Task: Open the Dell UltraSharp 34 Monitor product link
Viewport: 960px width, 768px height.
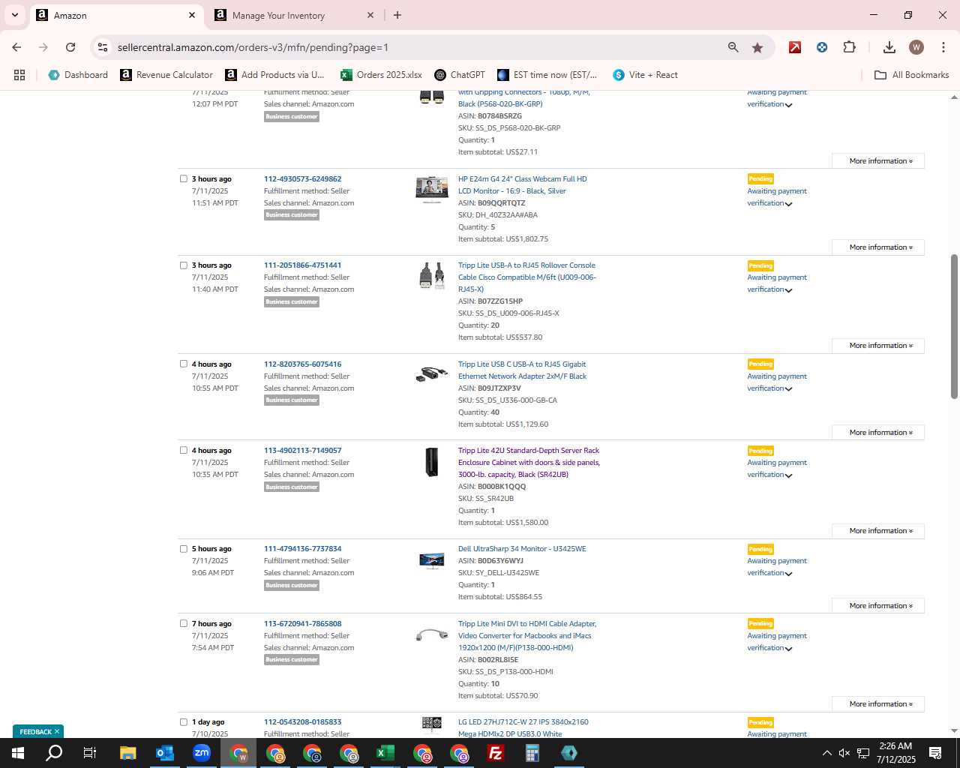Action: tap(522, 549)
